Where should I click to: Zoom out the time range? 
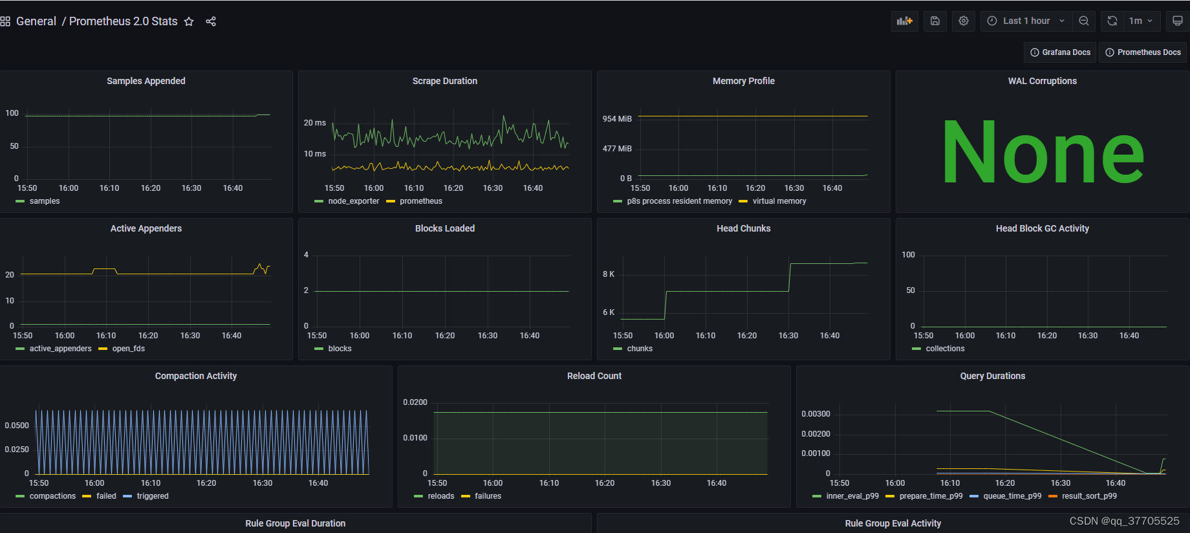1084,21
